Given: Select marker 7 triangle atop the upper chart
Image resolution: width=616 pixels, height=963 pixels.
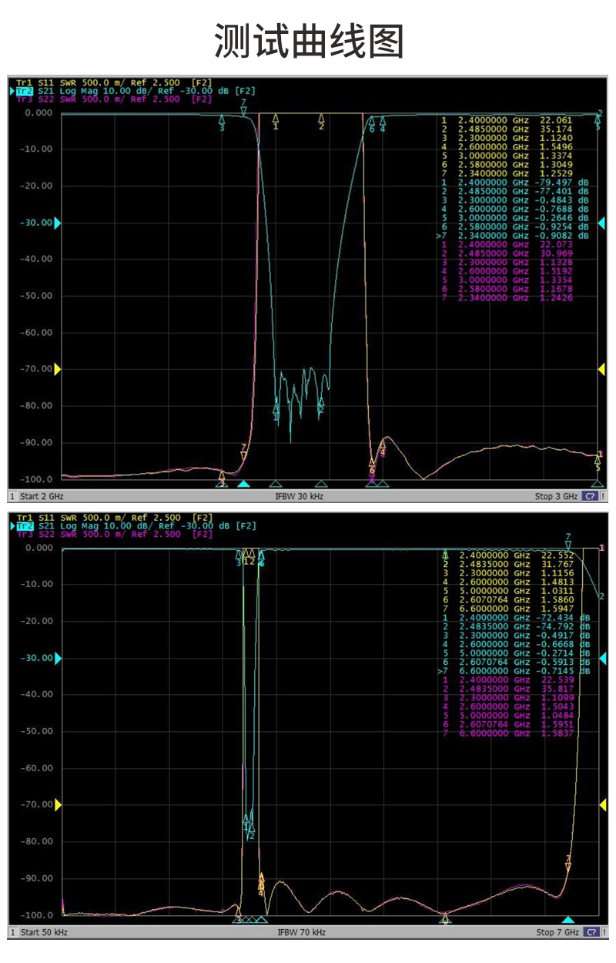Looking at the screenshot, I should pyautogui.click(x=243, y=110).
